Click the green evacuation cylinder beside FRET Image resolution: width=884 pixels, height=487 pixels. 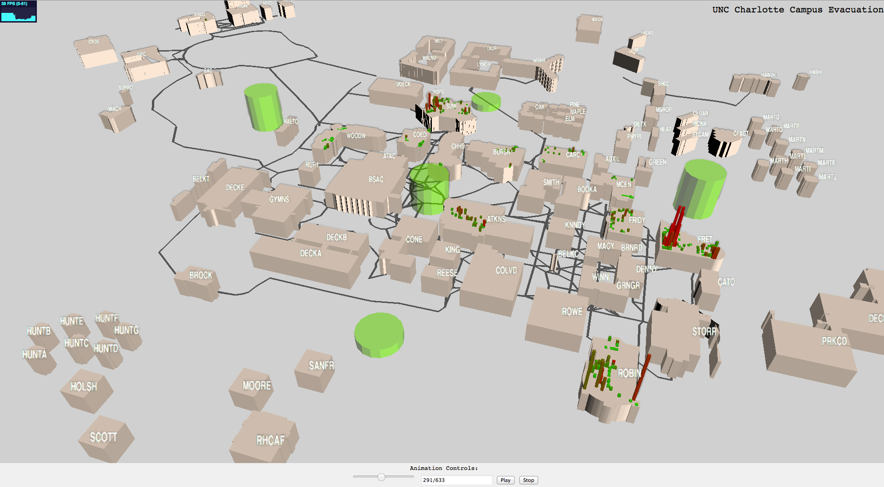click(700, 189)
